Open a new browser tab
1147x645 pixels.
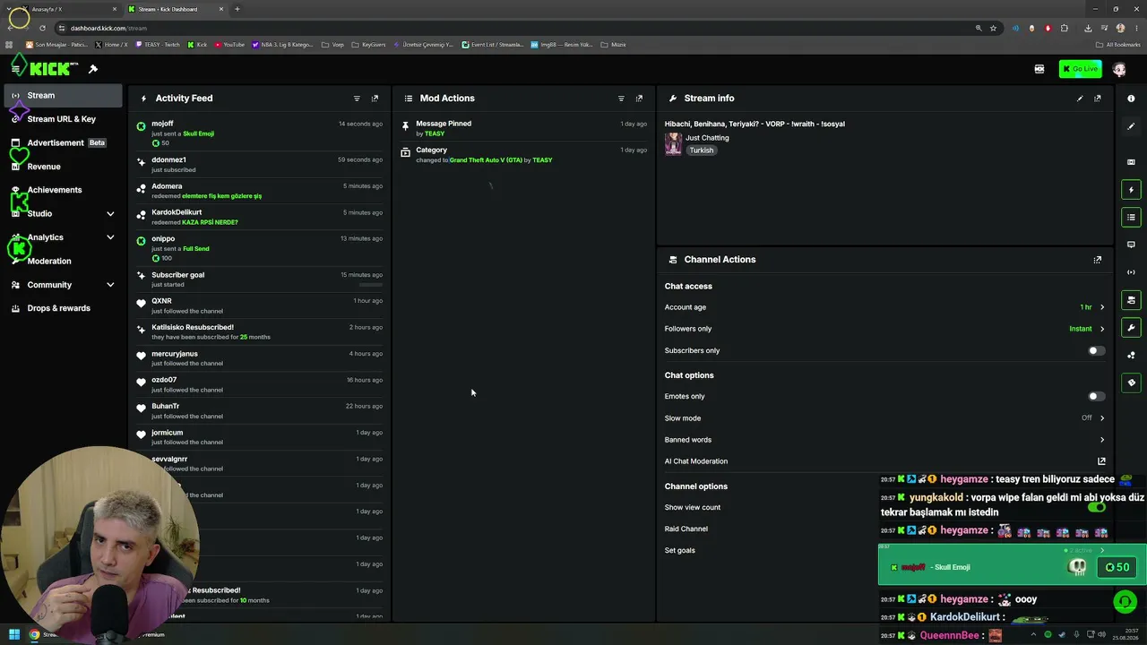237,9
